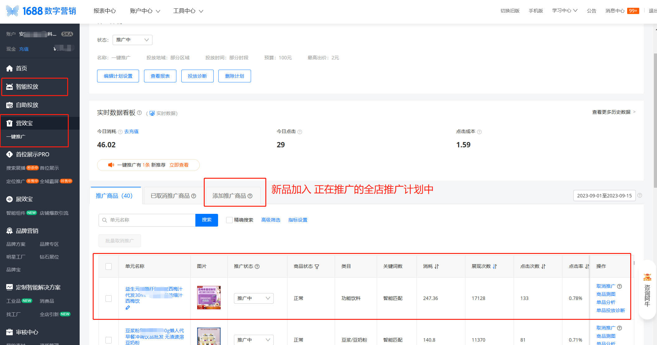The width and height of the screenshot is (657, 345).
Task: Open the 状态 推广中 dropdown
Action: [133, 40]
